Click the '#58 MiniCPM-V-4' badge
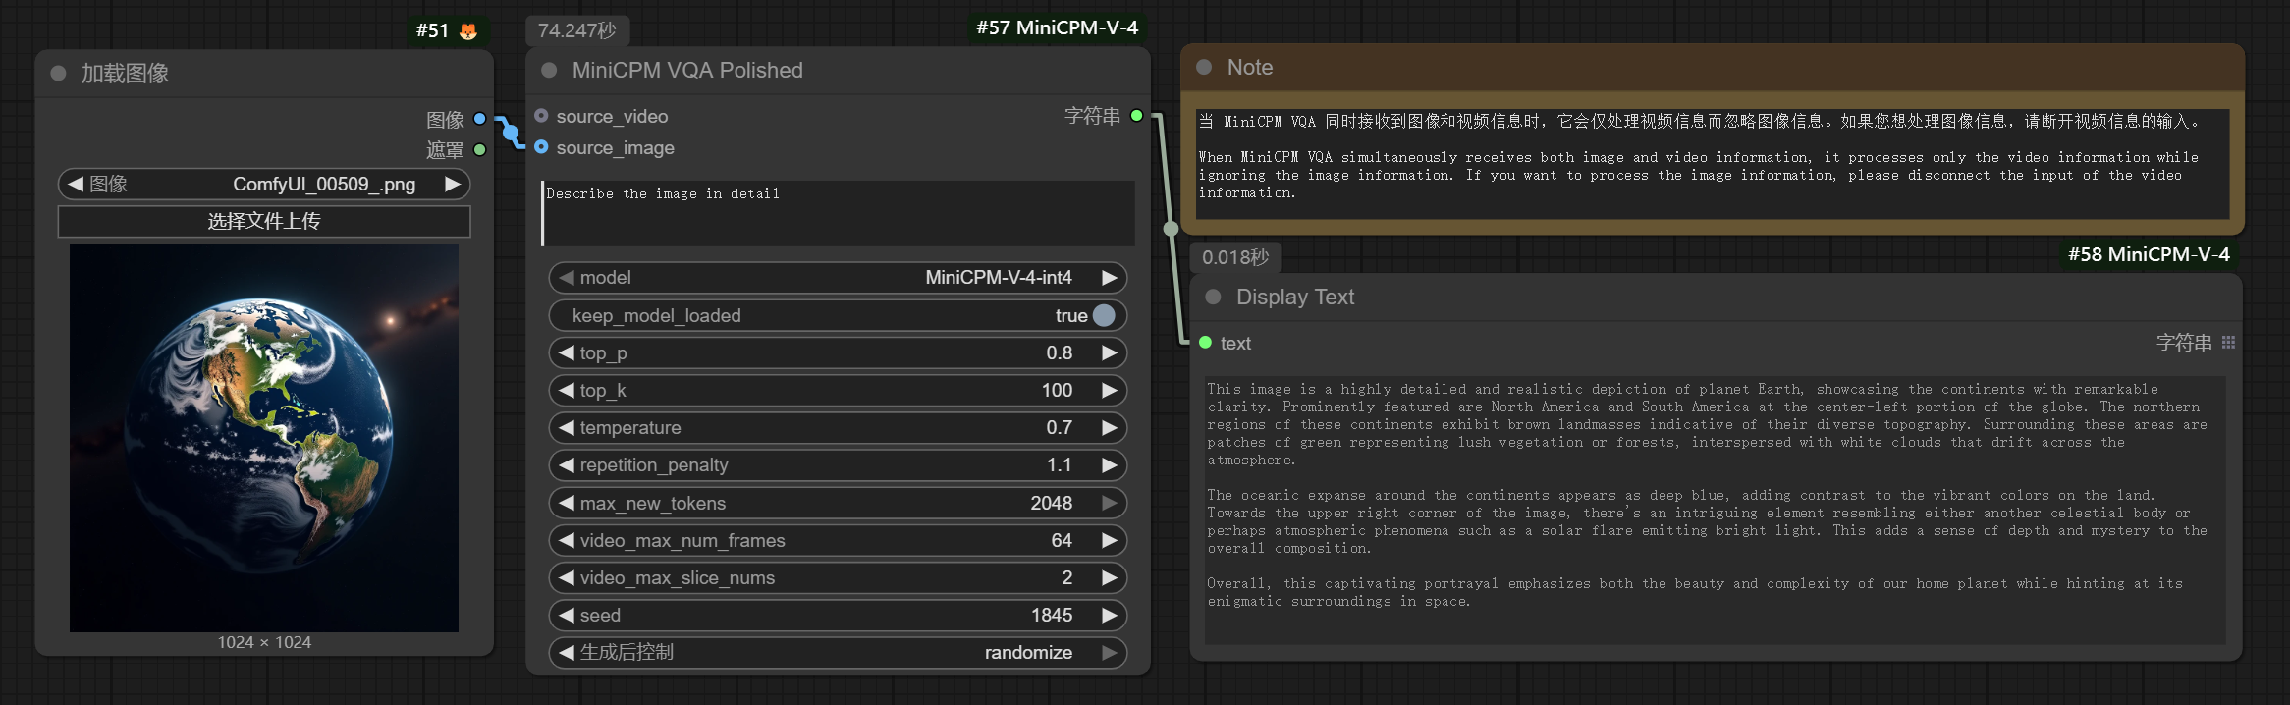Viewport: 2290px width, 705px height. coord(2149,254)
